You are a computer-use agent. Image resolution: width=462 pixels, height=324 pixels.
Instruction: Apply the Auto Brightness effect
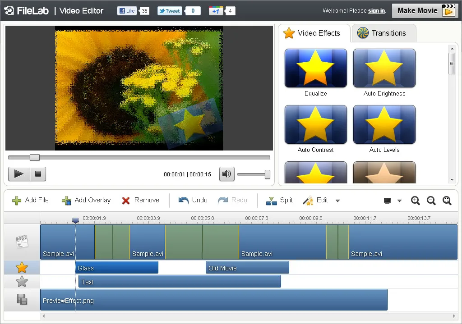pos(384,68)
